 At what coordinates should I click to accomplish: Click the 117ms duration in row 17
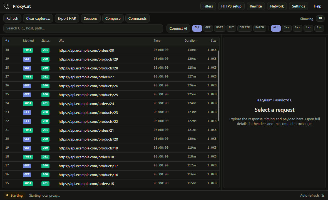point(192,165)
